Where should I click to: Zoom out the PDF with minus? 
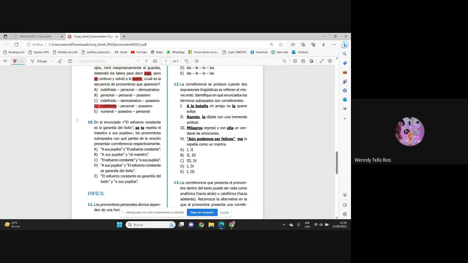138,61
